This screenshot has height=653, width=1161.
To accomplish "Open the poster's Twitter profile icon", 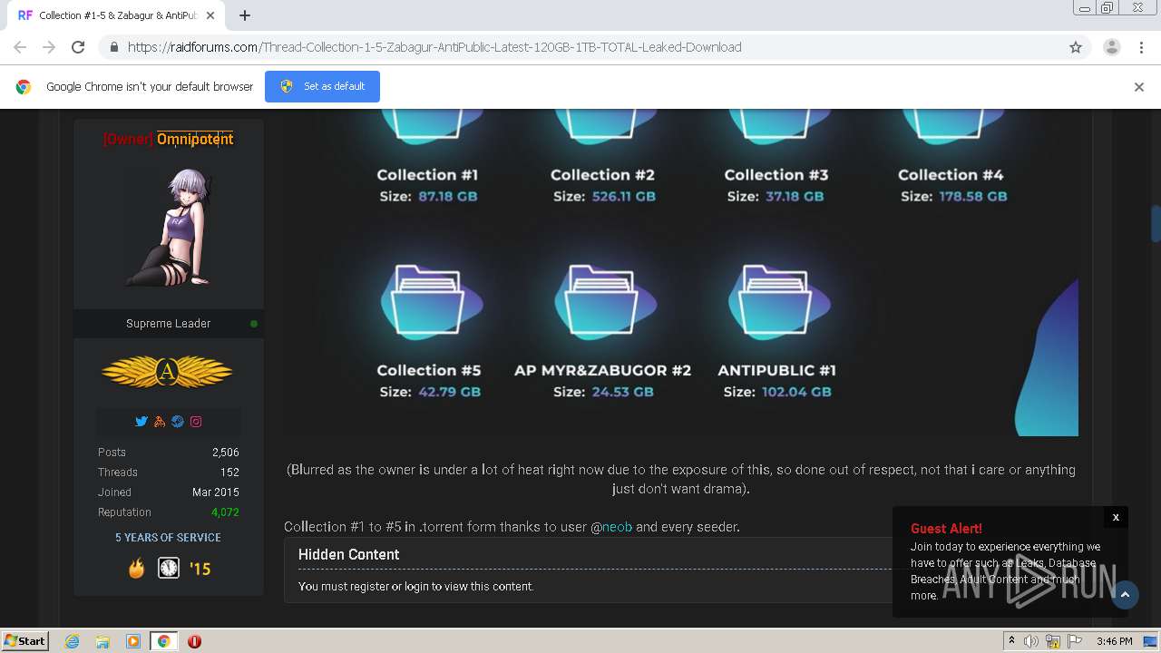I will [x=141, y=422].
